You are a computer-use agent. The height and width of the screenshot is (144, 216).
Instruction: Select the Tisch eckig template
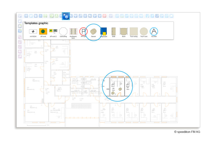(134, 31)
